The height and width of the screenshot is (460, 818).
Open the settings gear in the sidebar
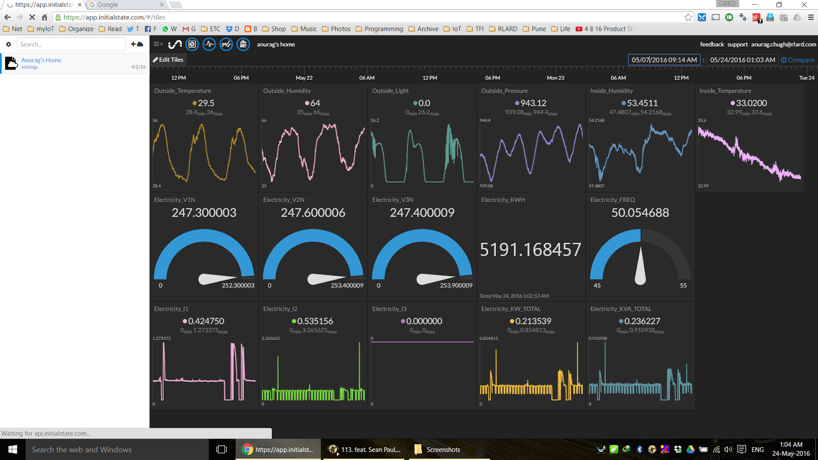[8, 44]
